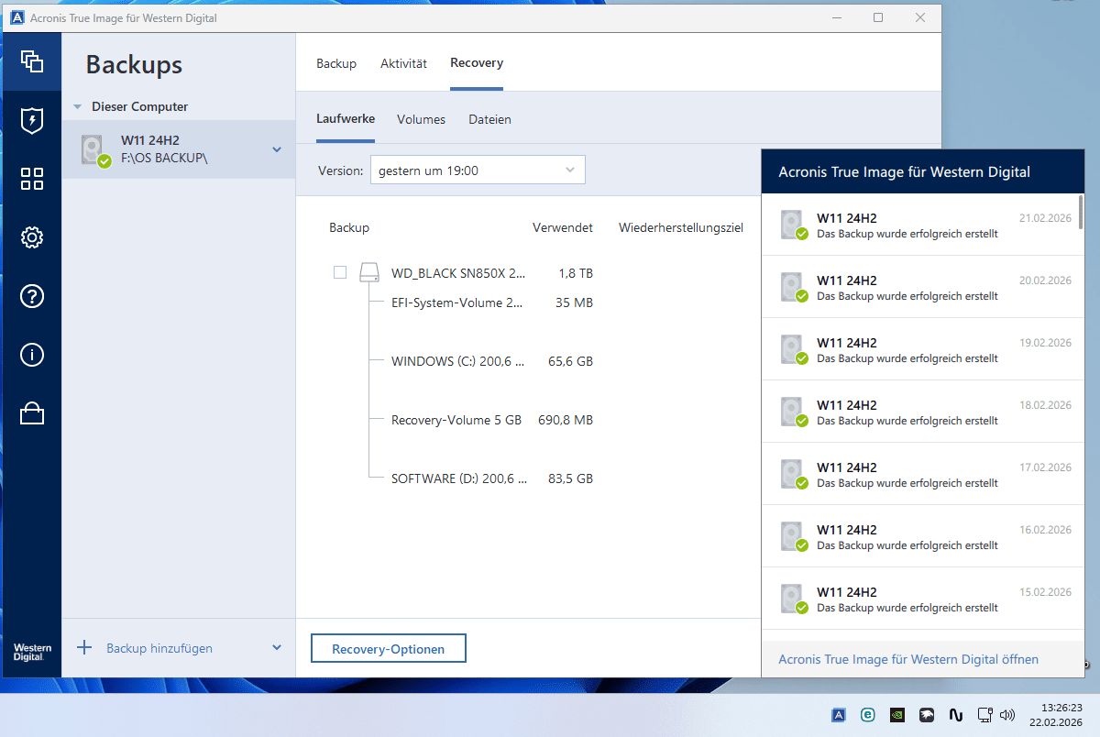Click disk icon of the 15.02.2026 notification
Image resolution: width=1100 pixels, height=737 pixels.
(x=793, y=599)
